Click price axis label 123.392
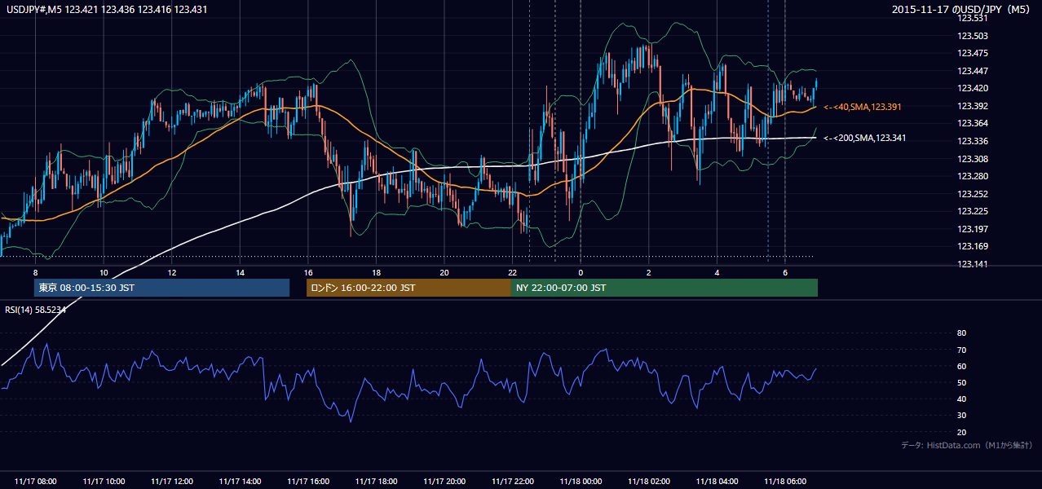This screenshot has width=1042, height=489. [x=972, y=106]
